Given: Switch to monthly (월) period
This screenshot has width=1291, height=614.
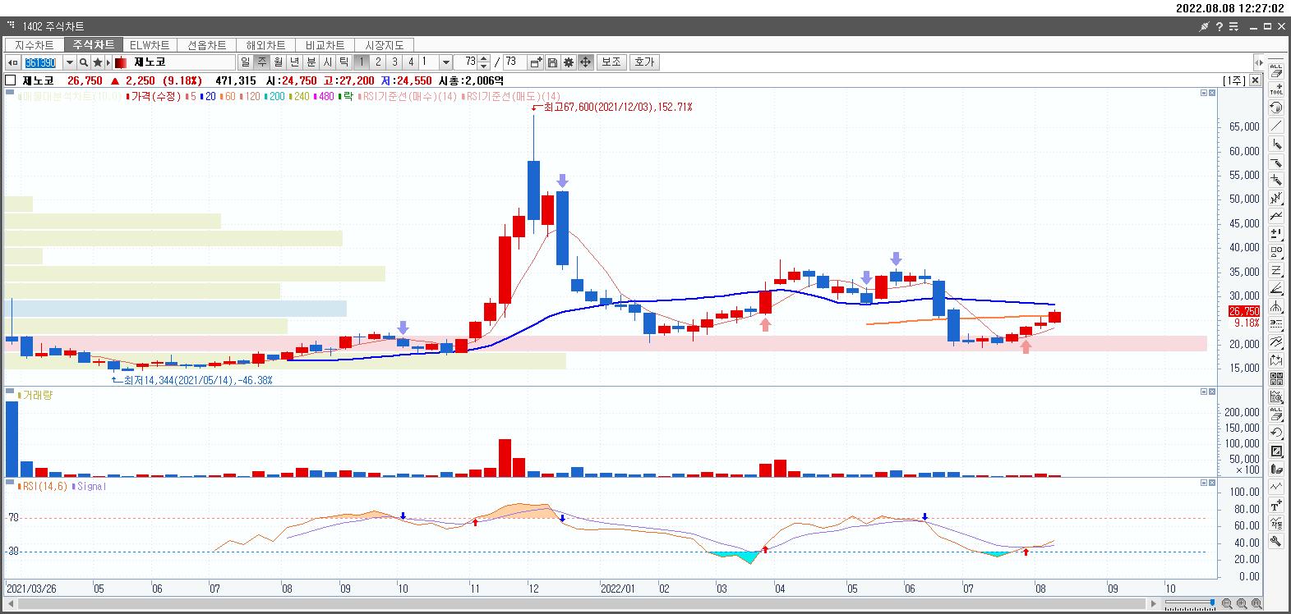Looking at the screenshot, I should point(278,62).
